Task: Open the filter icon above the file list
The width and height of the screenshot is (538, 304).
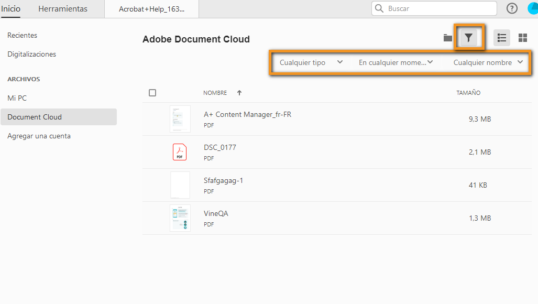Action: pyautogui.click(x=469, y=37)
